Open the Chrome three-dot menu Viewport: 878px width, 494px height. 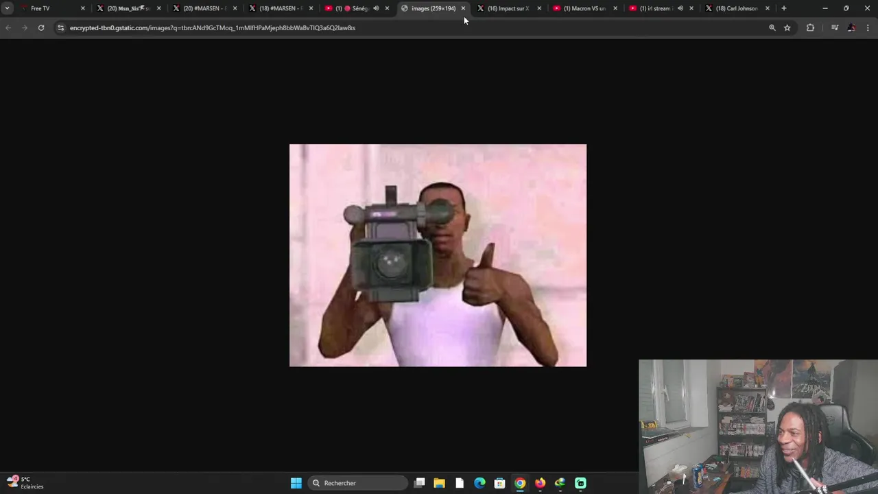point(868,27)
